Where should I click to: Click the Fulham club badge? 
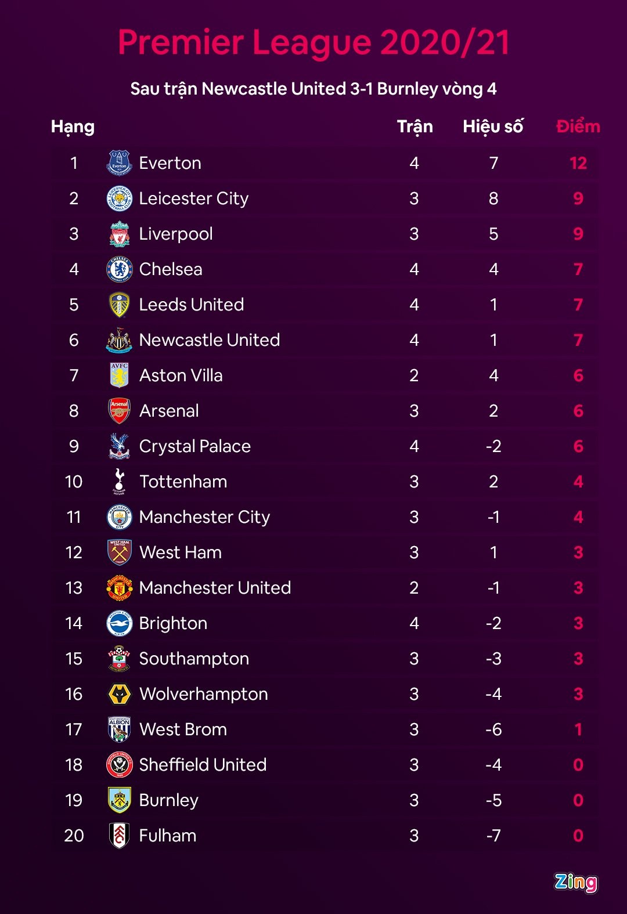pos(119,836)
